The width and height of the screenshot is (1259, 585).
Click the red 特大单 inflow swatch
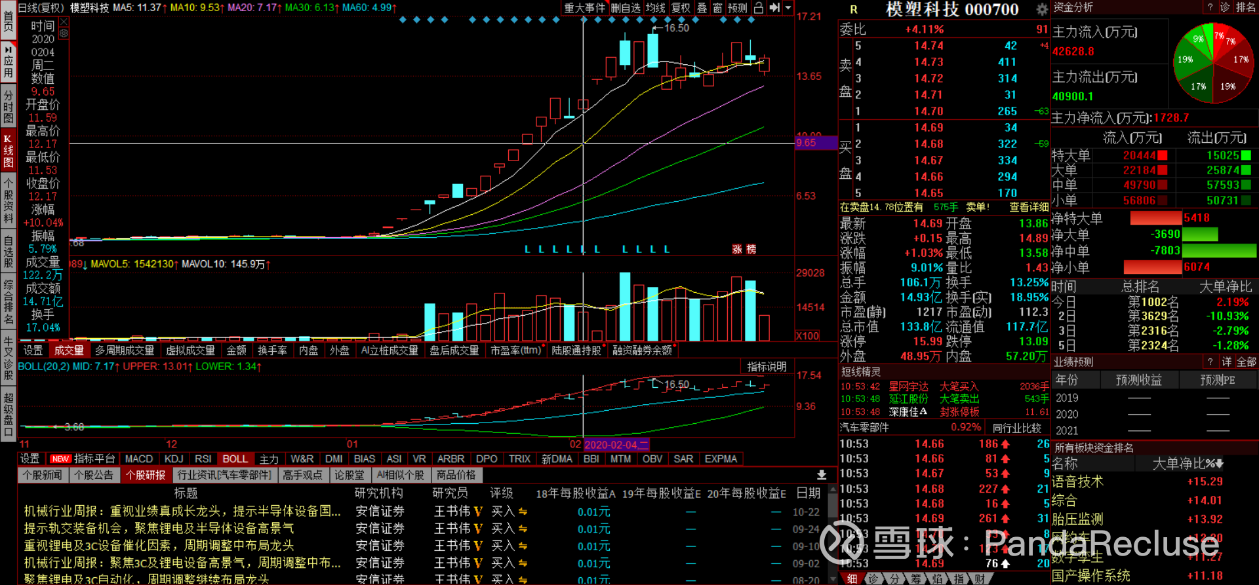tap(1163, 155)
